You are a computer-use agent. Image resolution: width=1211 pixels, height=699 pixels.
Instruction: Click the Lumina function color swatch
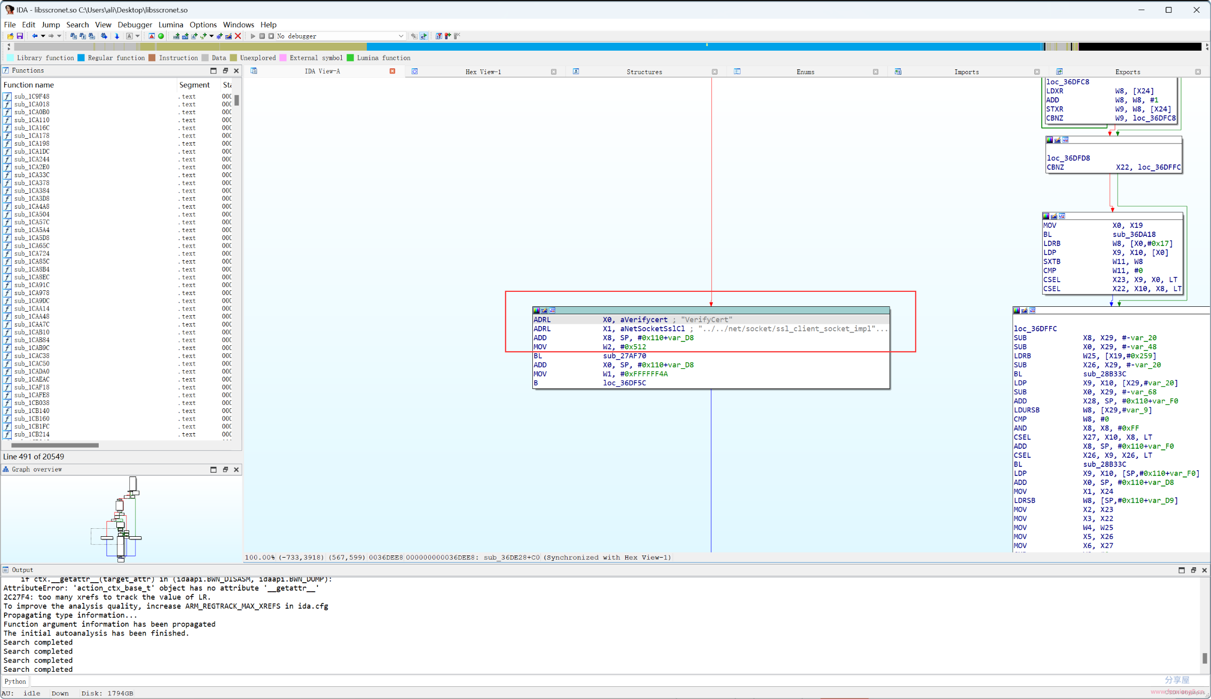click(x=350, y=58)
